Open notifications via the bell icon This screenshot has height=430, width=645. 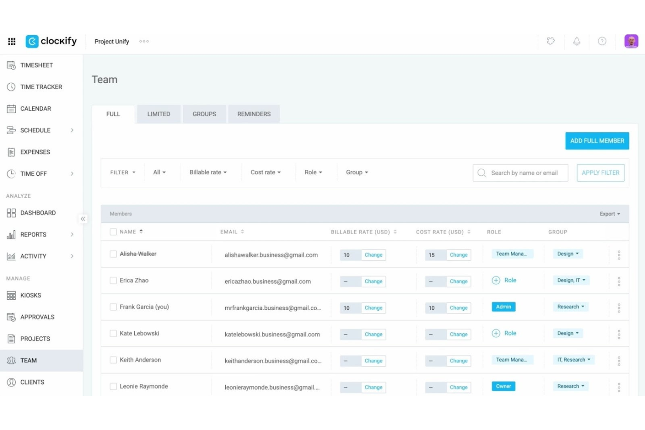tap(577, 41)
